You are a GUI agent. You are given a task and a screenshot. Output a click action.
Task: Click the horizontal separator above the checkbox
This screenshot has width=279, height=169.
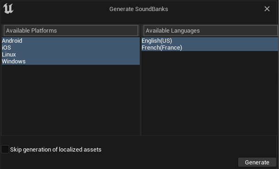139,135
